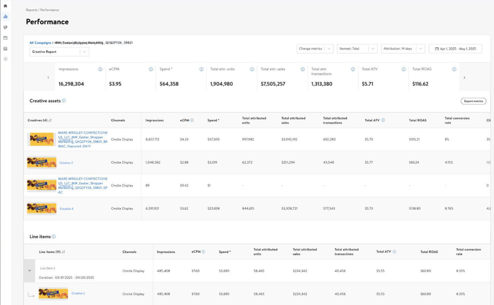The image size is (494, 305).
Task: Select the Reports bar chart sidebar icon
Action: click(x=5, y=17)
